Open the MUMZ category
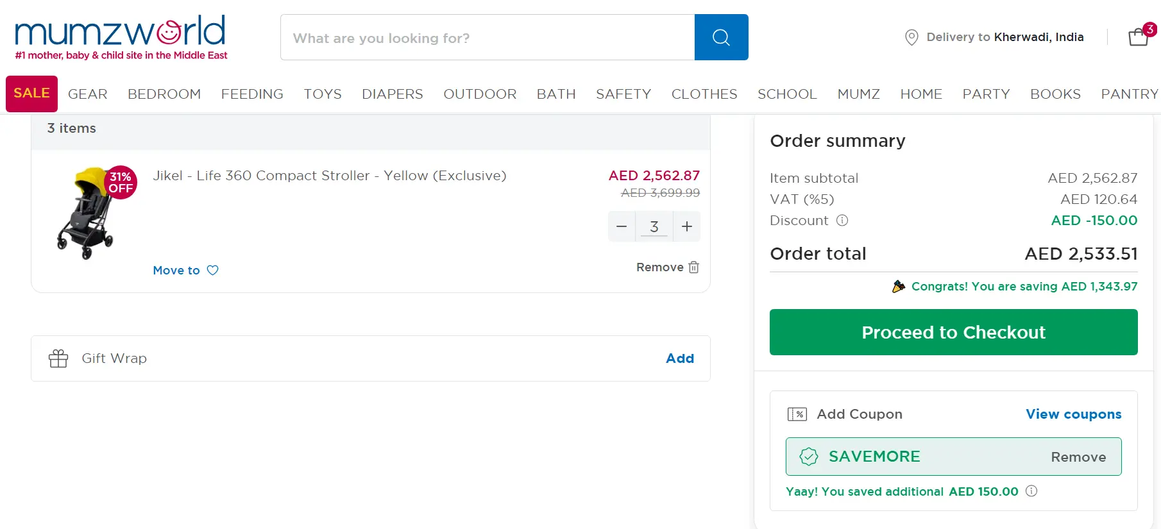This screenshot has height=529, width=1161. pos(858,94)
